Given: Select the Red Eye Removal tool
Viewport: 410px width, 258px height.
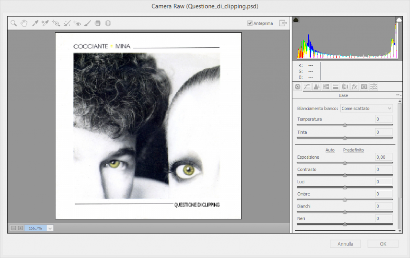Looking at the screenshot, I should (x=77, y=23).
